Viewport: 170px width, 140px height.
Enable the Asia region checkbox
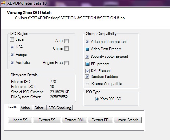(66, 41)
